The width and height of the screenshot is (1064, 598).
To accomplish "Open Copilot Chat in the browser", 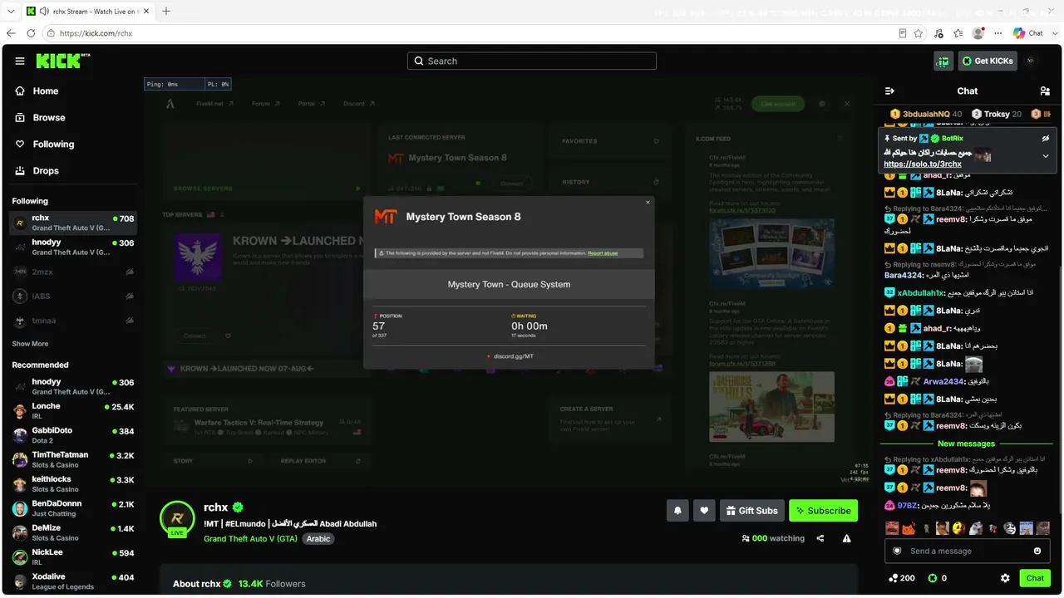I will click(x=1028, y=33).
